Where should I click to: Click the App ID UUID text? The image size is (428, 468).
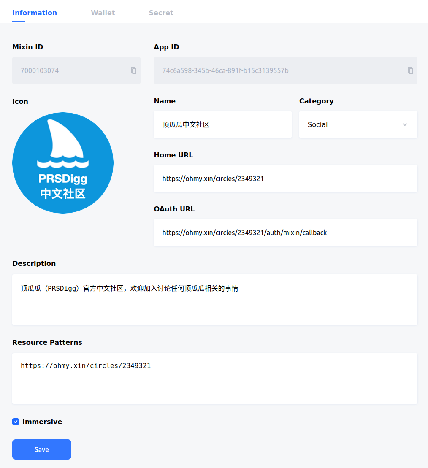(225, 70)
